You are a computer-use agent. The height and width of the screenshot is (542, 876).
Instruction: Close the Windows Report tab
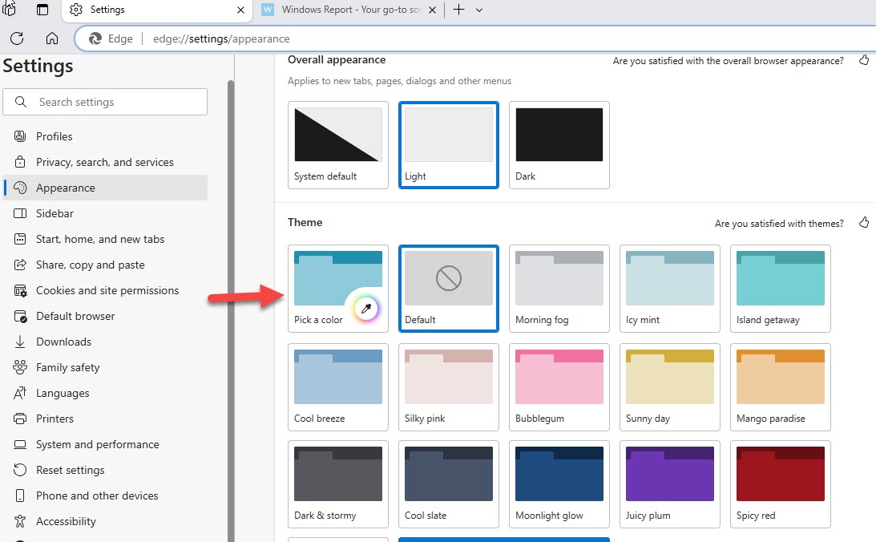(433, 10)
